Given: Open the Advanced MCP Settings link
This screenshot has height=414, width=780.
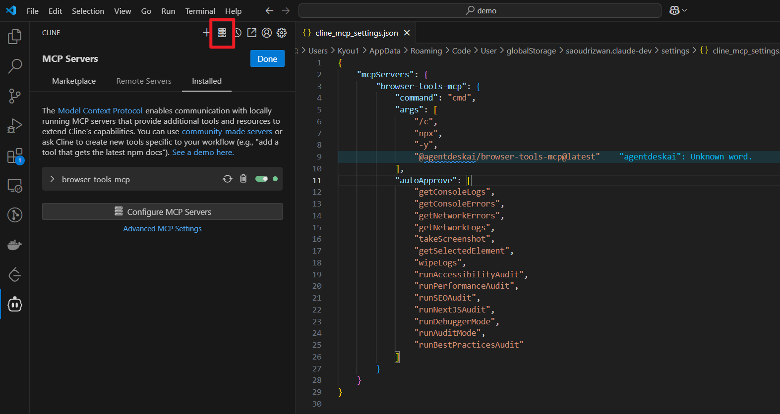Looking at the screenshot, I should (162, 229).
